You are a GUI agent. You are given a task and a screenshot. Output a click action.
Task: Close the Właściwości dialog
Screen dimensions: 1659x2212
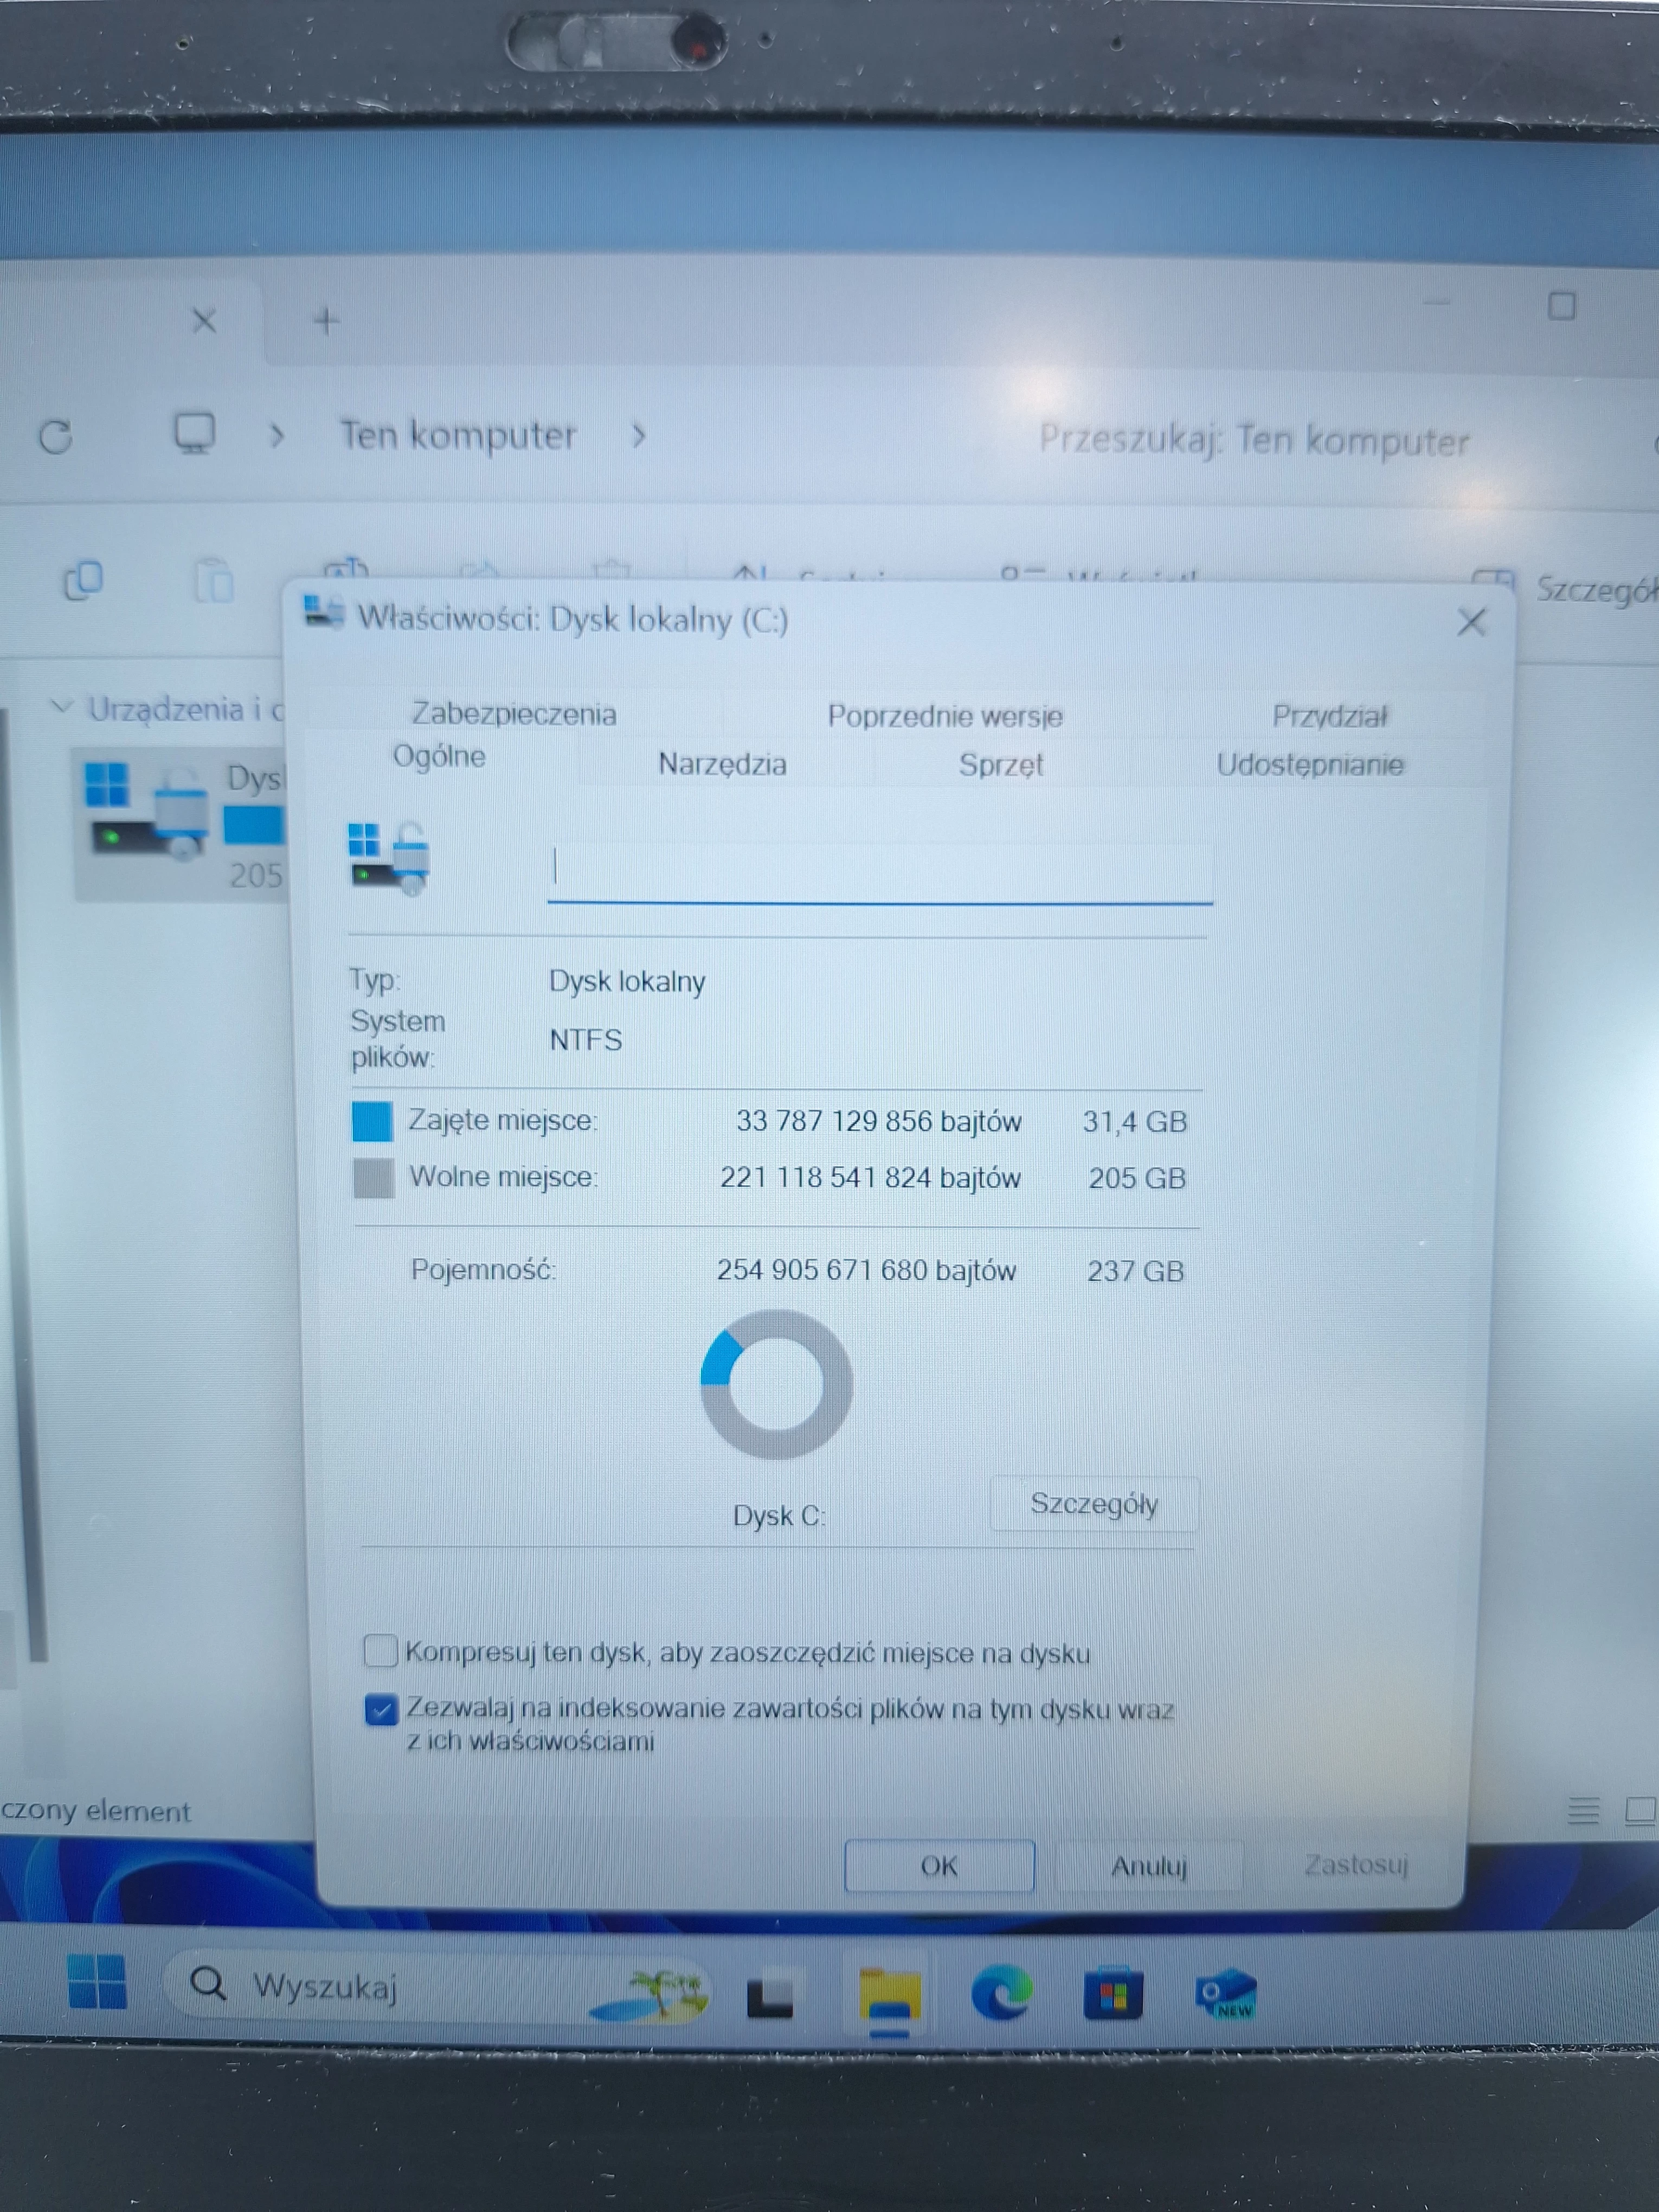point(1471,622)
